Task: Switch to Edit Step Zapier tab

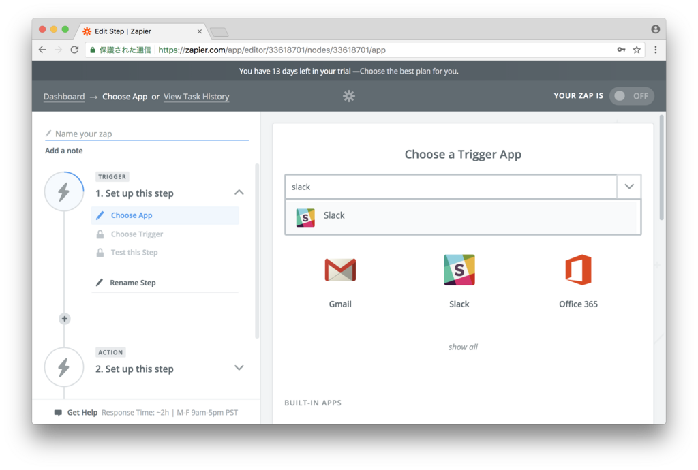Action: 141,31
